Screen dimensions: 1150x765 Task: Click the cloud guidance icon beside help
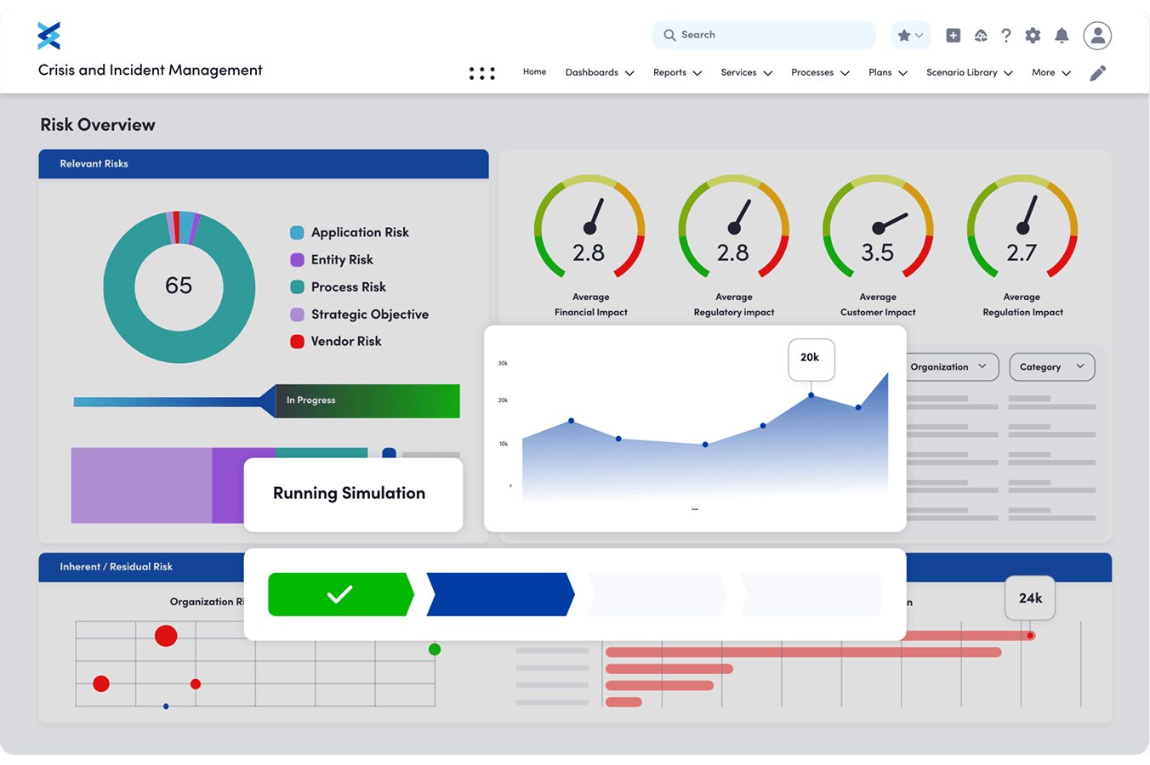click(981, 35)
